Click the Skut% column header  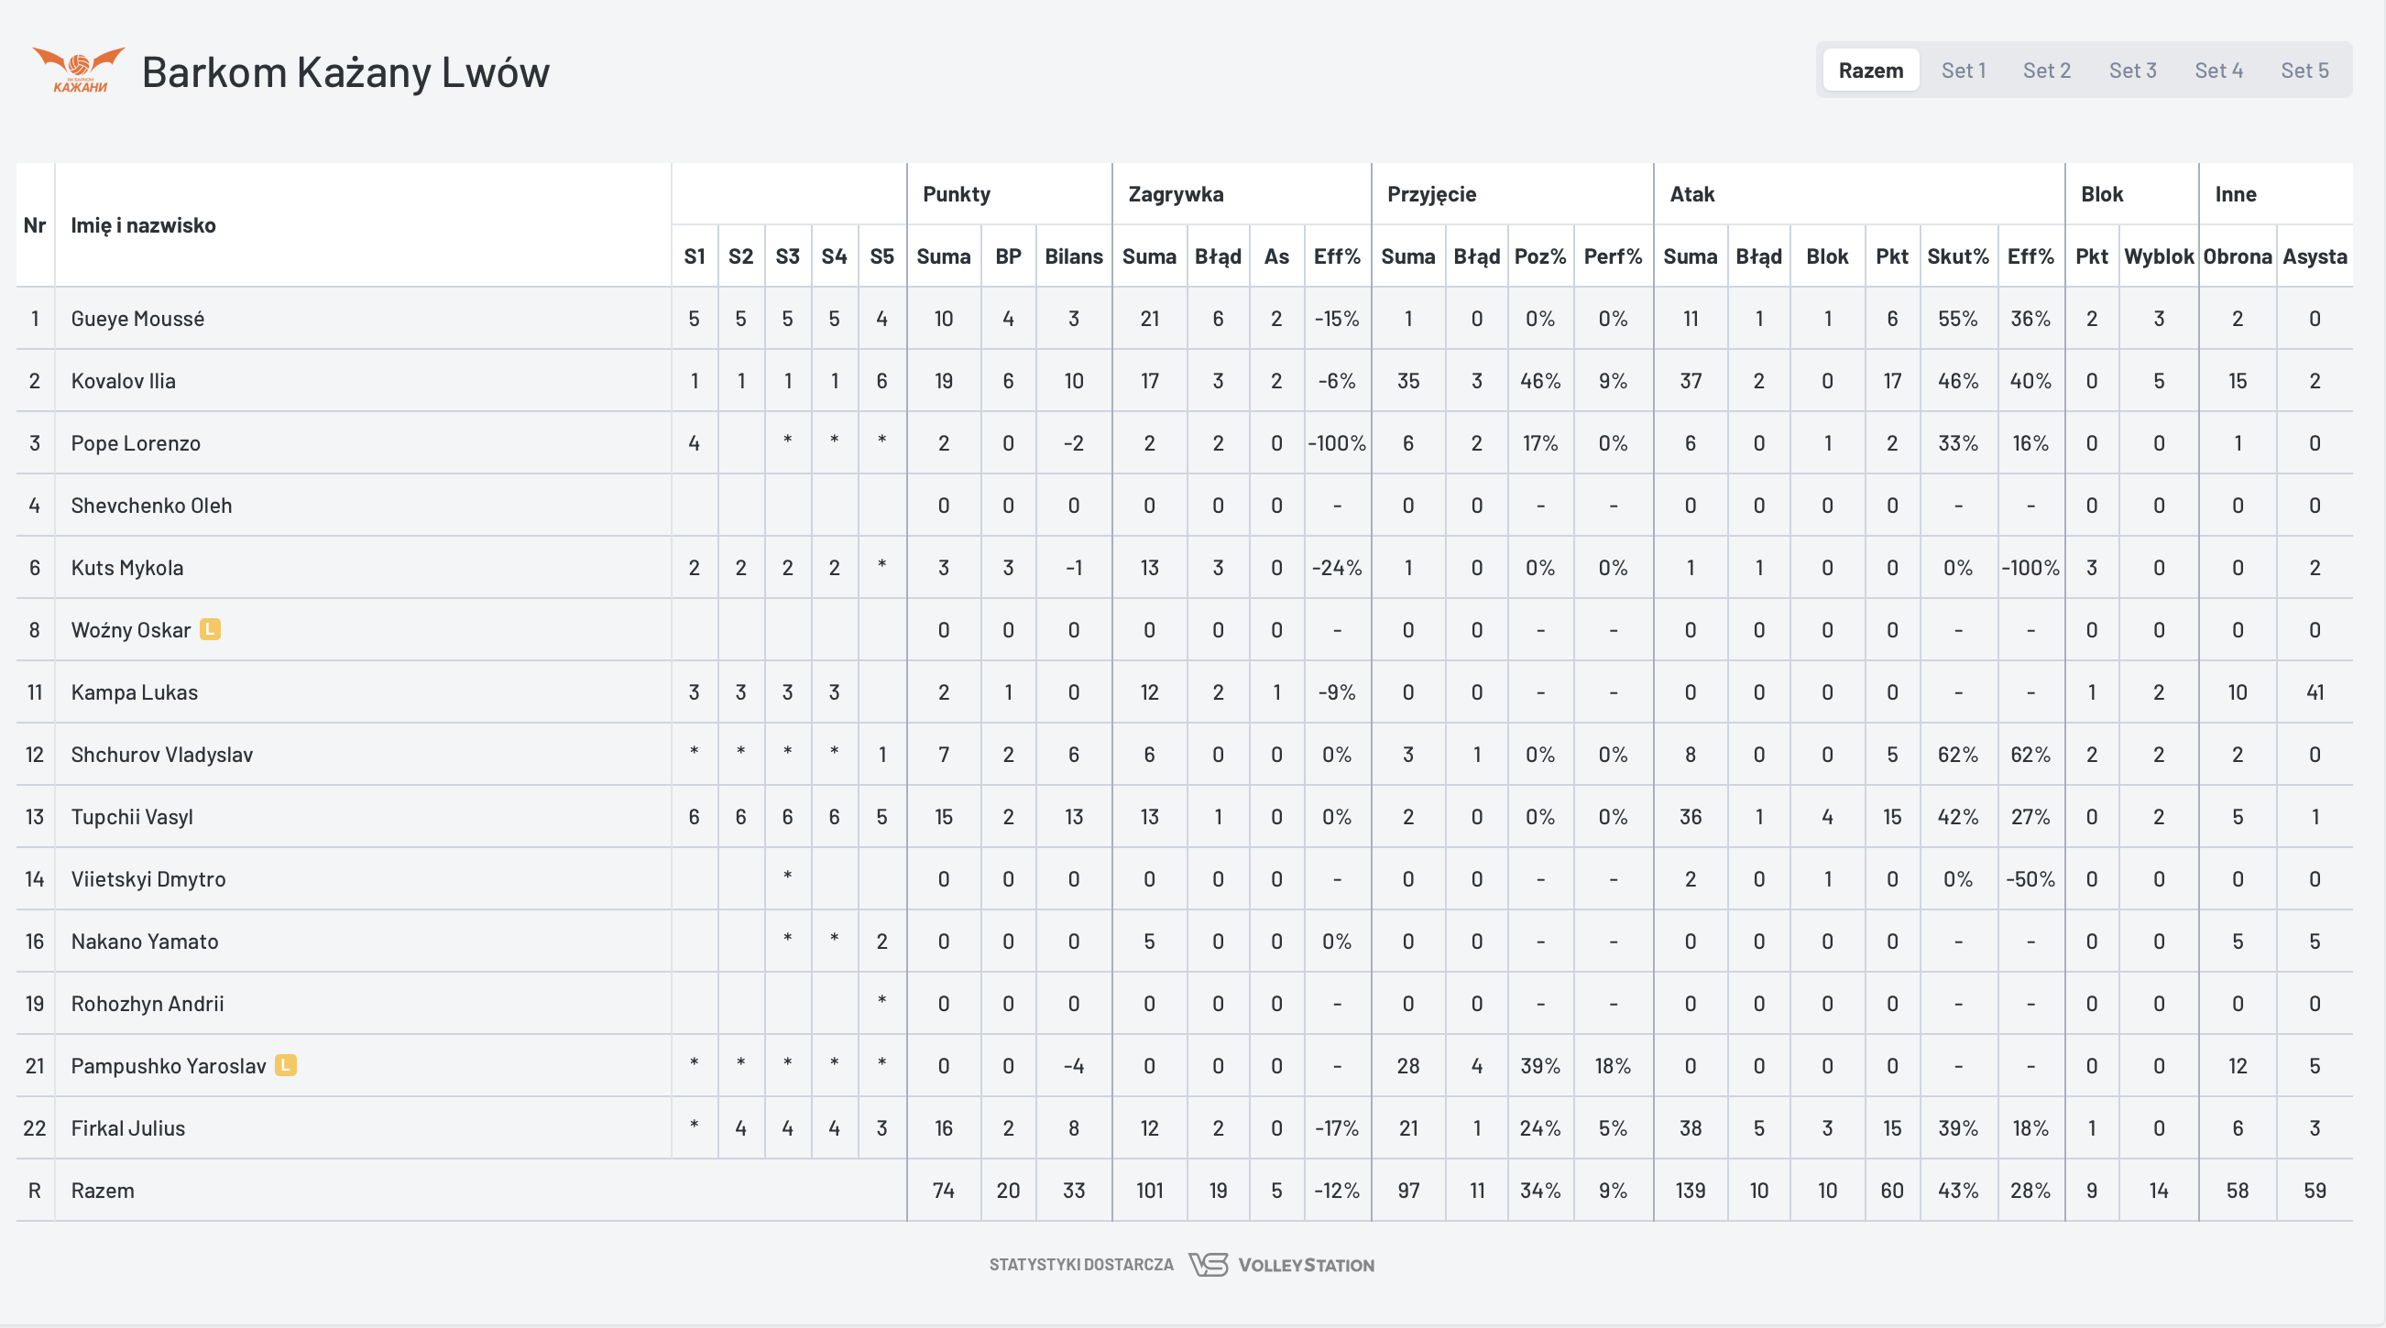[1957, 256]
